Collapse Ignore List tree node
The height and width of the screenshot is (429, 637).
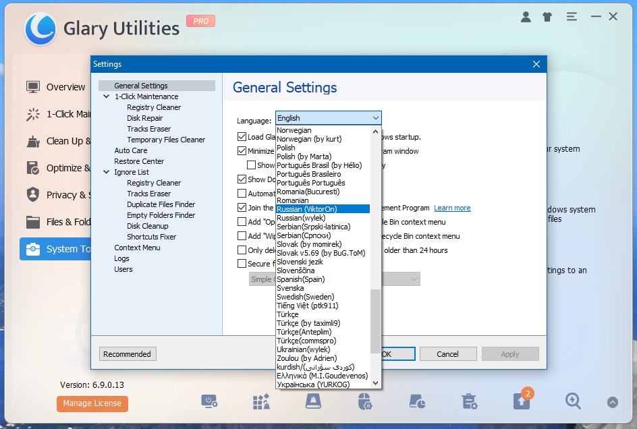107,172
